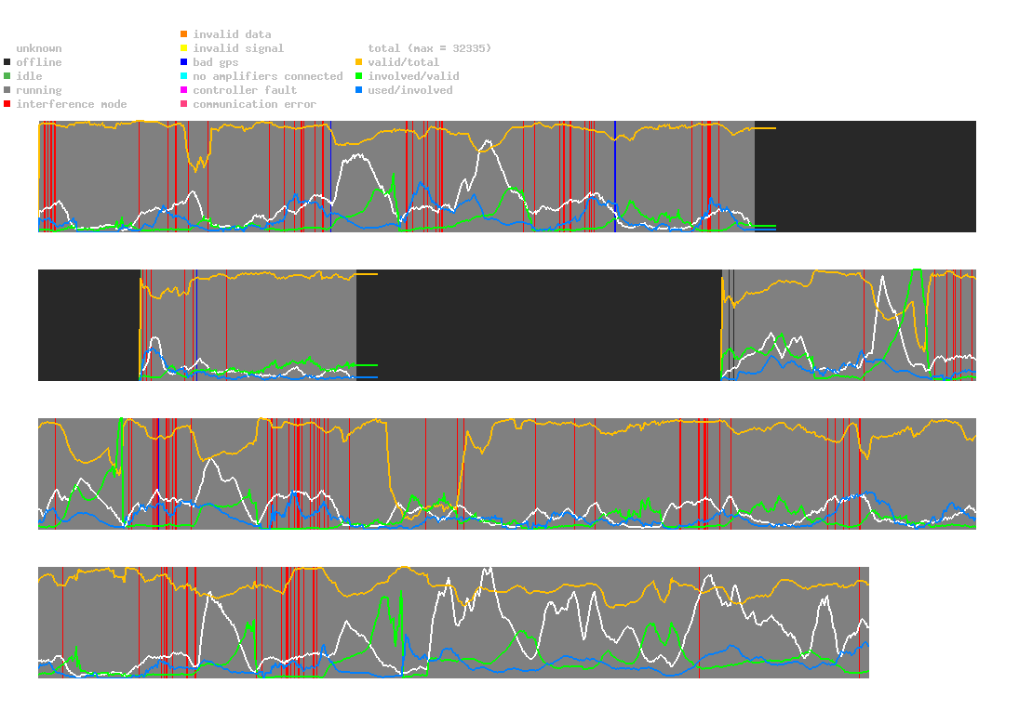The image size is (1019, 710).
Task: Click the green involved/valid legend swatch
Action: click(x=358, y=76)
